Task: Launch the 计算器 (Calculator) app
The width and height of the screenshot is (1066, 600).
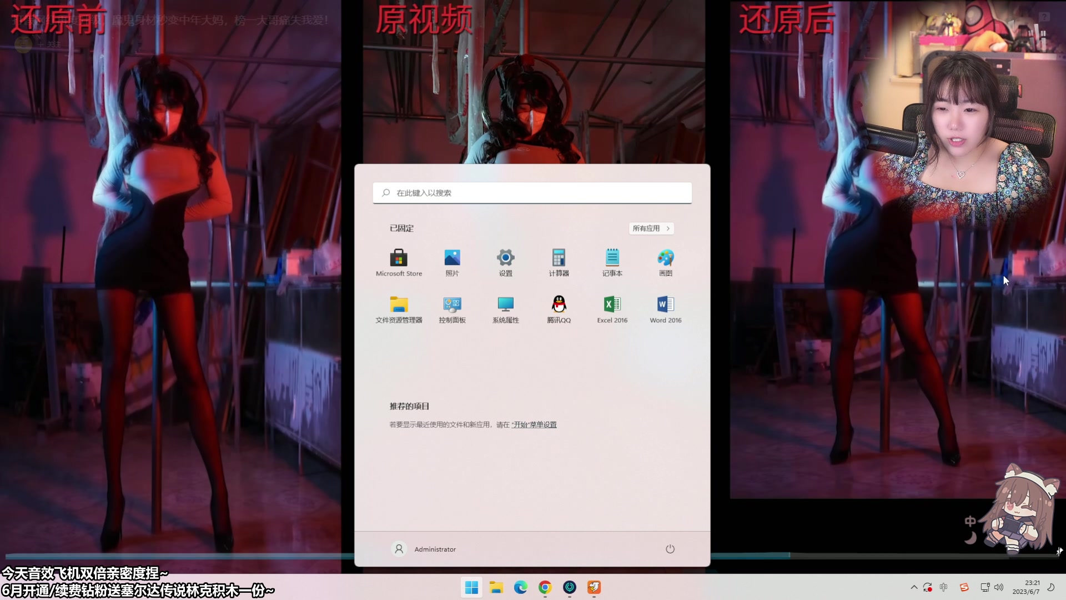Action: 559,263
